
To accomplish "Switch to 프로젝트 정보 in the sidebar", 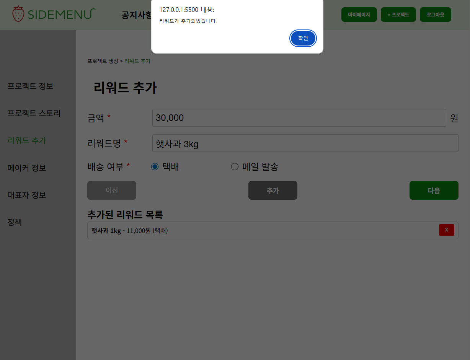I will (x=30, y=86).
